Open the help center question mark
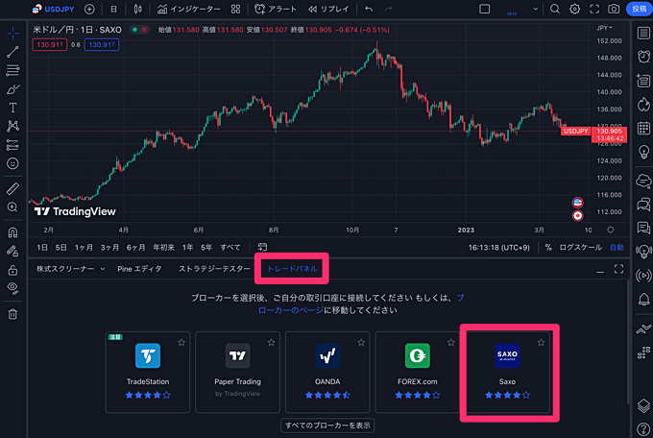The height and width of the screenshot is (438, 653). (x=643, y=428)
